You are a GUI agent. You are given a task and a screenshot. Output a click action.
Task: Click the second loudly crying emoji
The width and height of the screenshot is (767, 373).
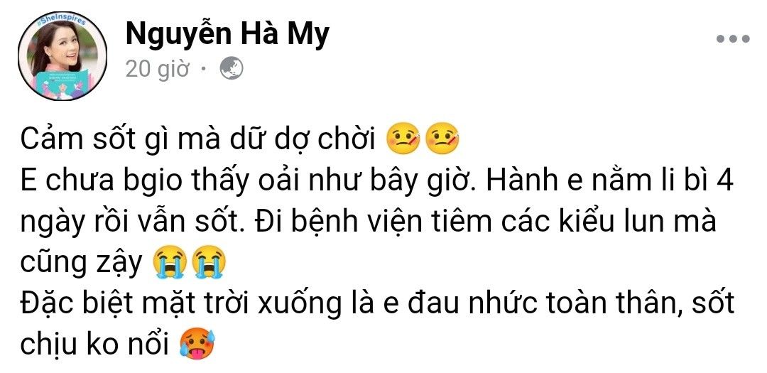(x=209, y=263)
